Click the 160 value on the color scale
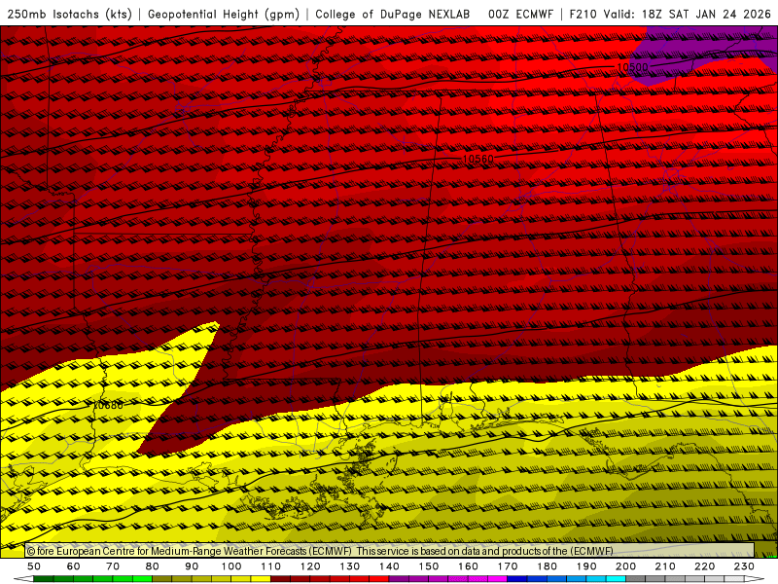This screenshot has height=584, width=778. click(468, 566)
